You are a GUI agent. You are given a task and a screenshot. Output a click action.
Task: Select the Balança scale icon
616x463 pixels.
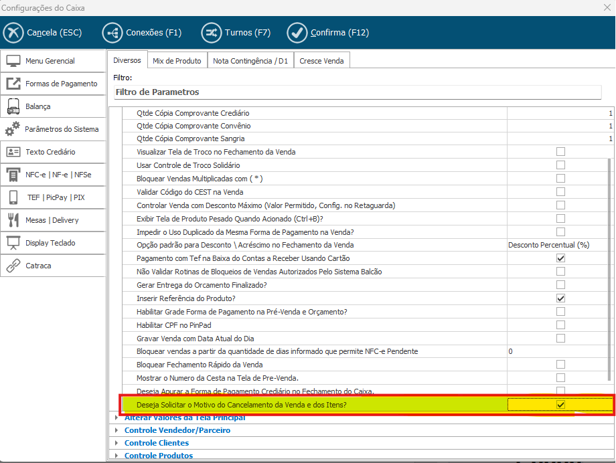13,106
